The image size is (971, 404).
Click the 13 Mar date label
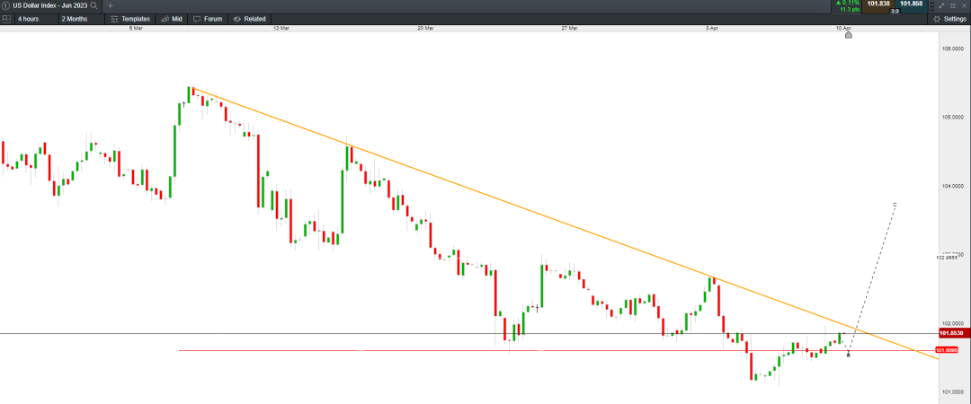(x=281, y=29)
